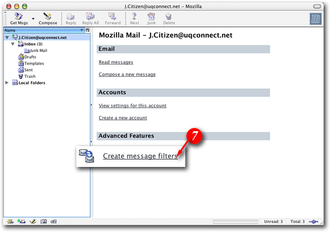Click the Create message filters link
The height and width of the screenshot is (232, 330).
tap(140, 156)
